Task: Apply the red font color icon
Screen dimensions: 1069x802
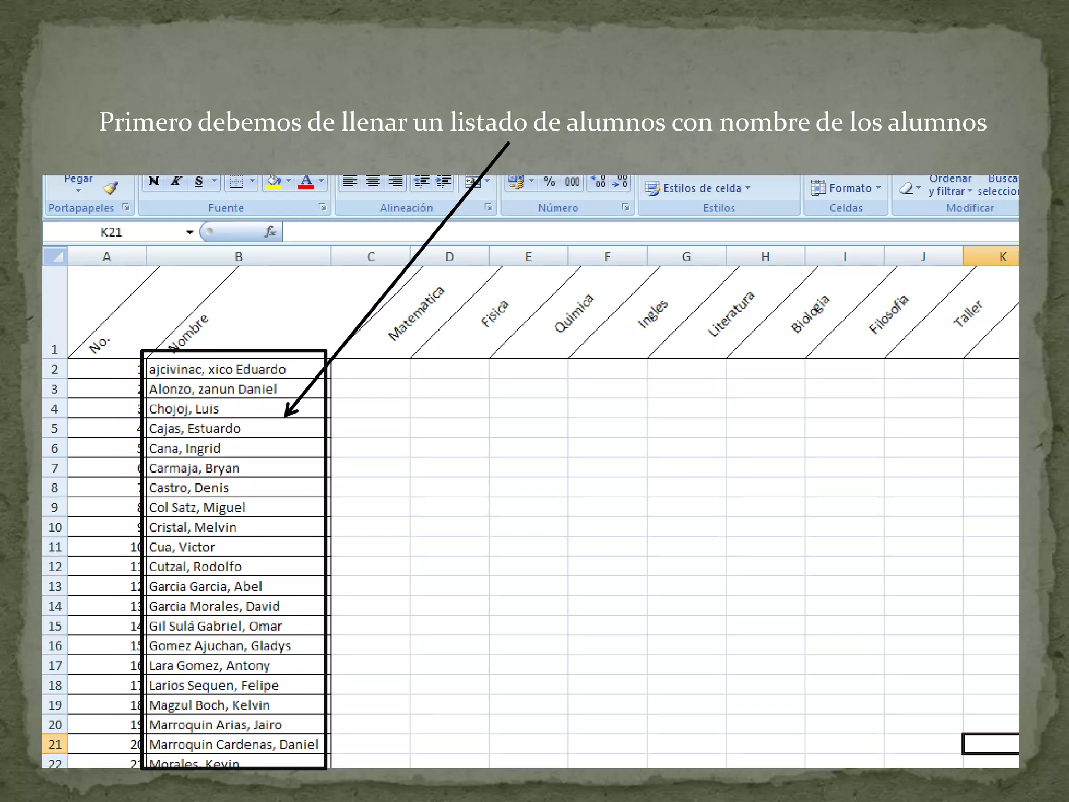Action: click(306, 182)
